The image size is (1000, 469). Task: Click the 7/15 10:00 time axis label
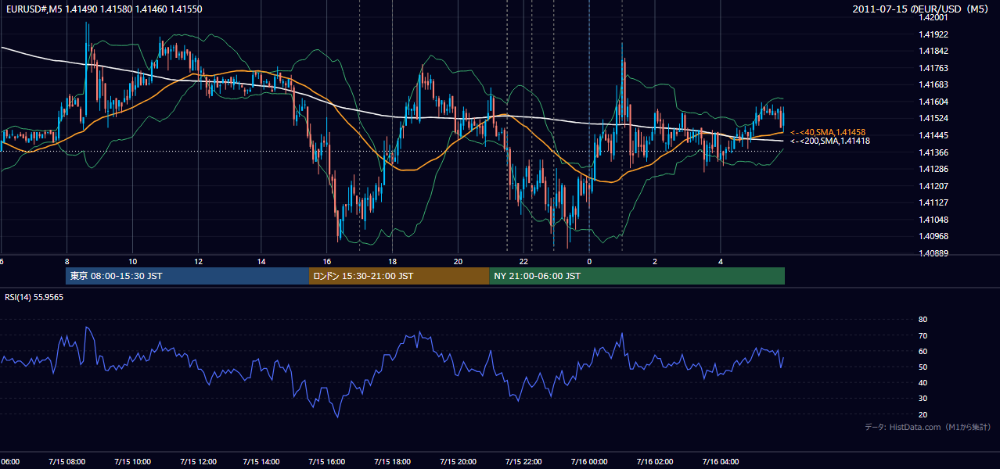[131, 461]
